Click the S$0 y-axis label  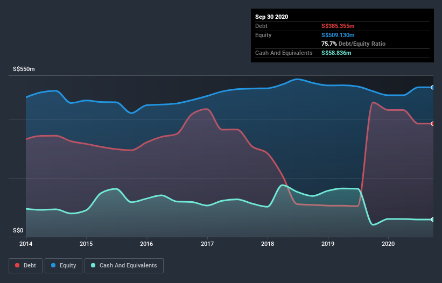point(18,230)
